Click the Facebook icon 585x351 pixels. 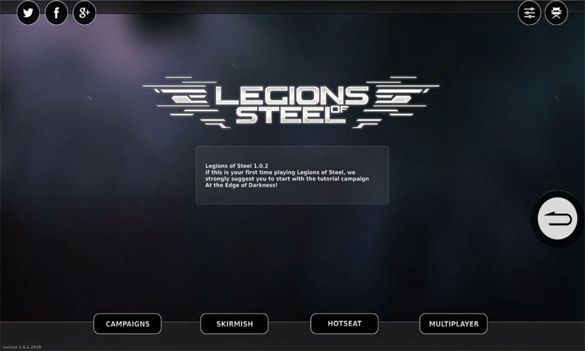coord(56,13)
